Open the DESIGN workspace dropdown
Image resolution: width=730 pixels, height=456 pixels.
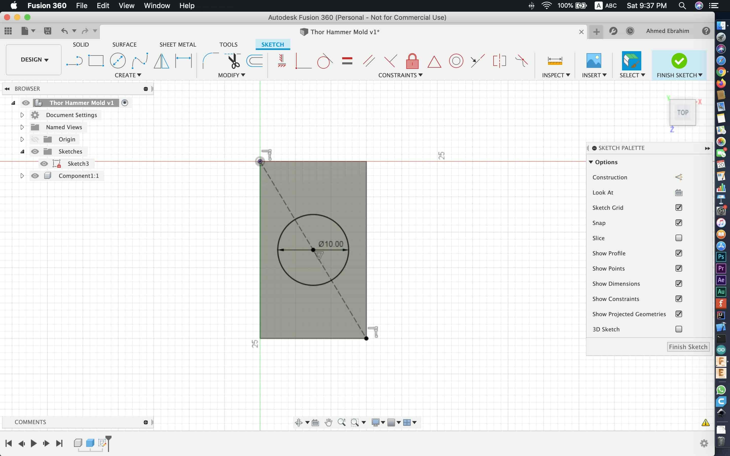click(x=34, y=60)
